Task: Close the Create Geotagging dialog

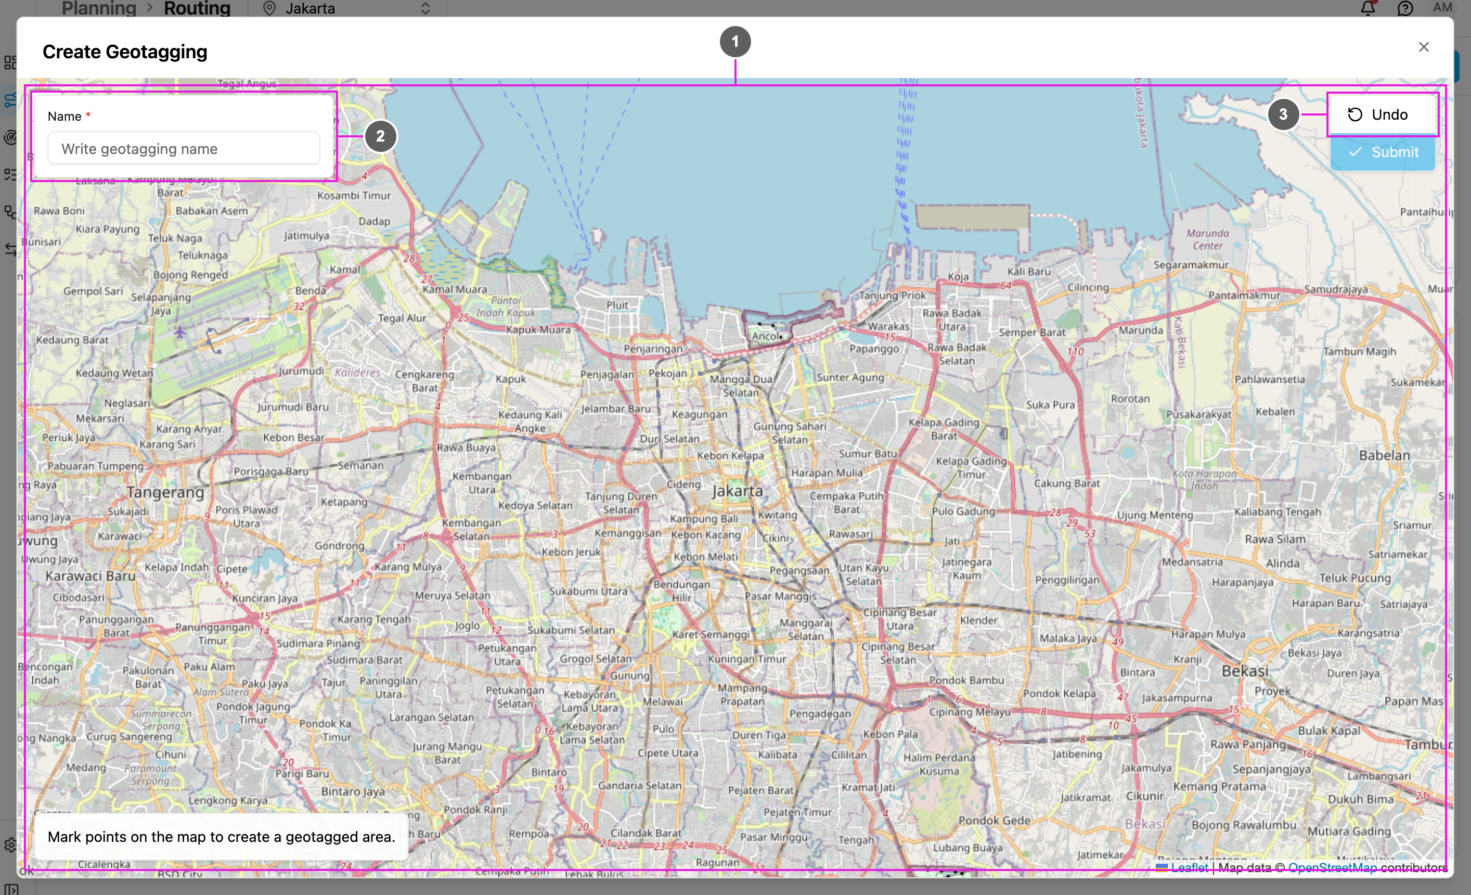Action: click(1423, 47)
